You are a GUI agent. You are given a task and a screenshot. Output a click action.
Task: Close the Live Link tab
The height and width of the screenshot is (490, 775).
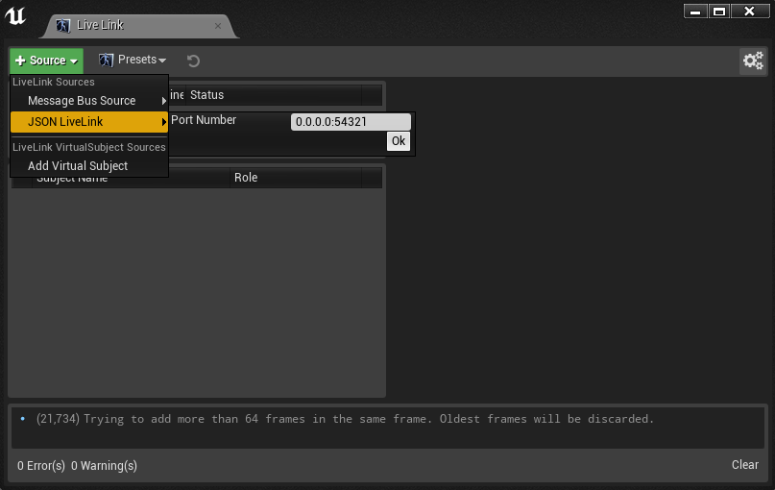coord(218,26)
